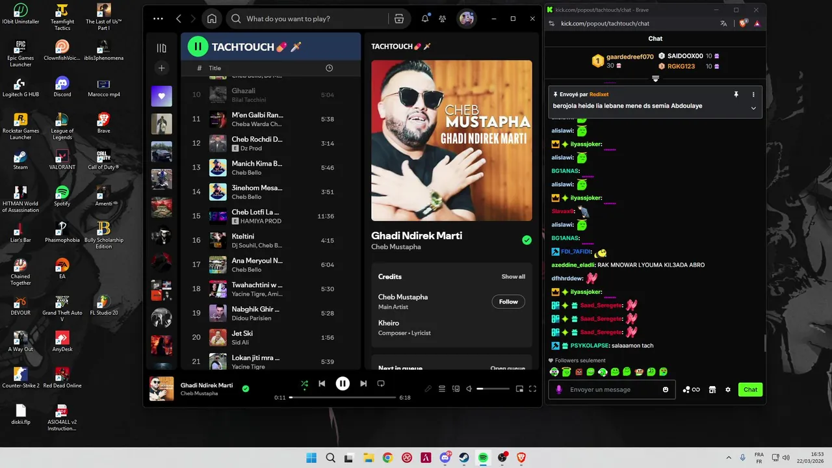Toggle repeat mode
This screenshot has height=468, width=832.
[x=381, y=383]
